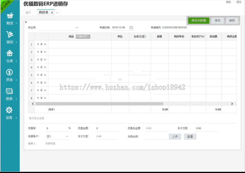
Task: Add a line with row 1 plus icon
Action: pyautogui.click(x=38, y=44)
